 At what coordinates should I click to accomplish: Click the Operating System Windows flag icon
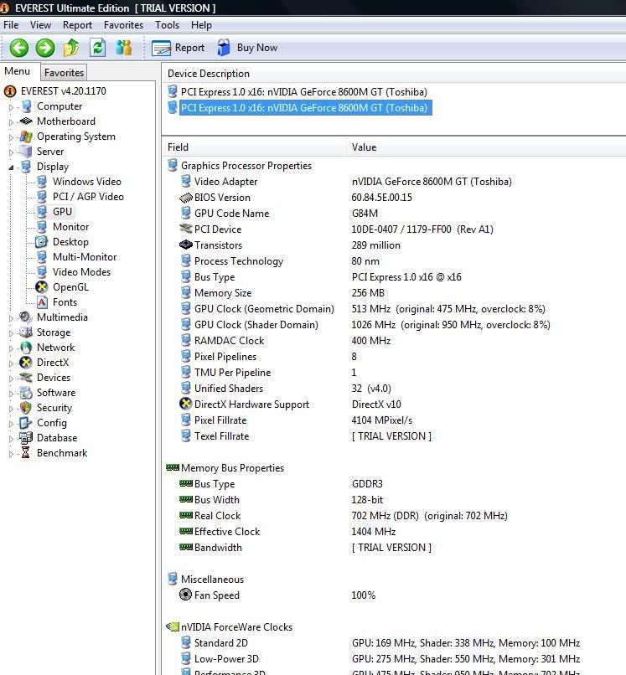pos(26,137)
